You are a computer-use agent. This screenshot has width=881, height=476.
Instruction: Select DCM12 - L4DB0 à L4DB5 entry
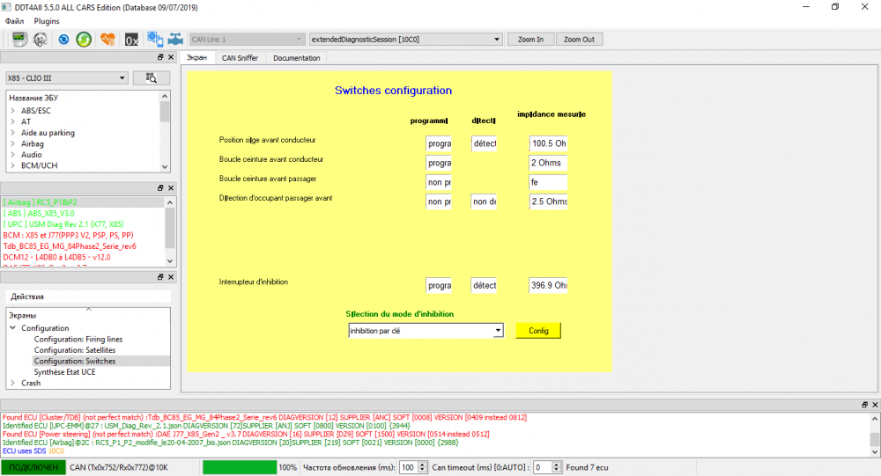[x=56, y=257]
